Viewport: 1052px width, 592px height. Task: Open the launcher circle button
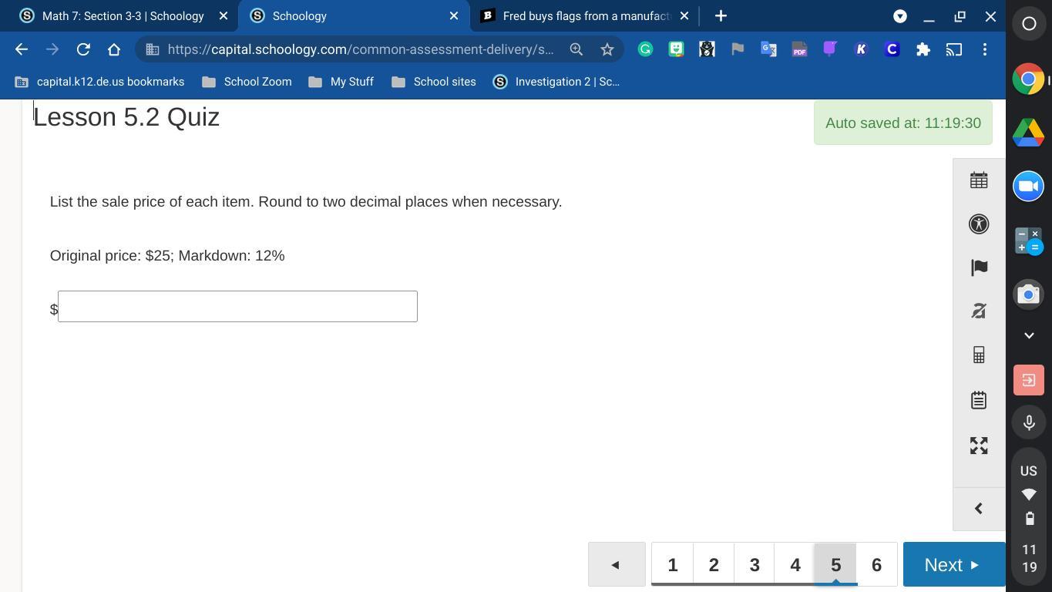[1028, 23]
